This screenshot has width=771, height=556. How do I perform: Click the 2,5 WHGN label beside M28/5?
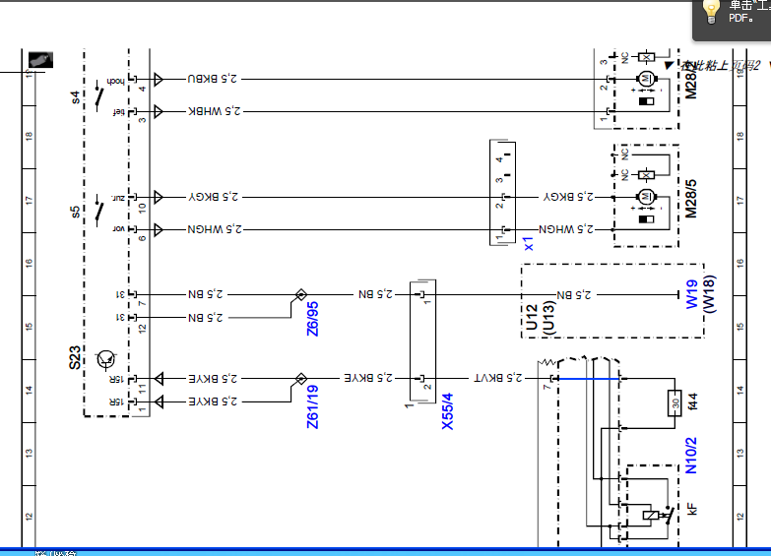[566, 229]
